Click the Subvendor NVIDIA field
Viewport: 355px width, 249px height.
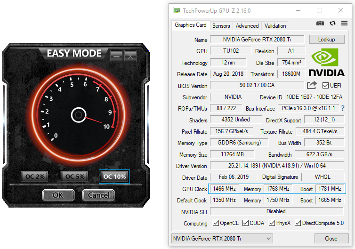233,97
